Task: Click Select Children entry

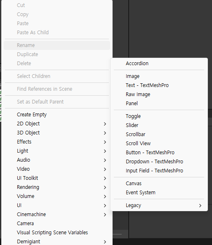Action: 57,76
